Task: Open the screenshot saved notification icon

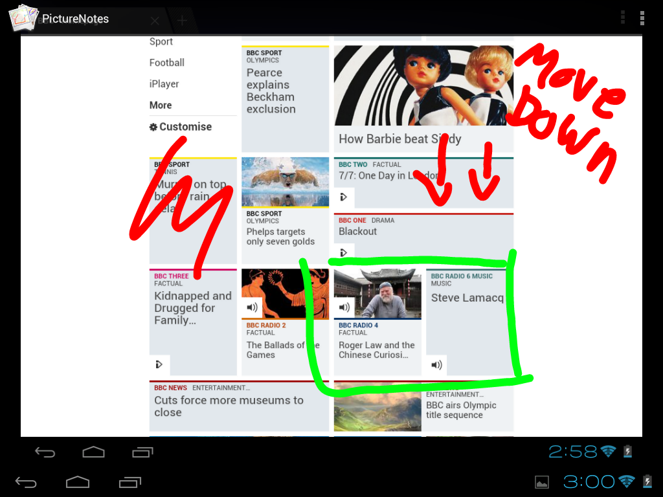Action: (x=542, y=481)
